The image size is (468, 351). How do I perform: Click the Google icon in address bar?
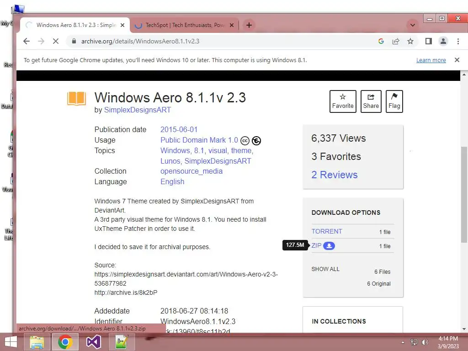click(x=381, y=41)
